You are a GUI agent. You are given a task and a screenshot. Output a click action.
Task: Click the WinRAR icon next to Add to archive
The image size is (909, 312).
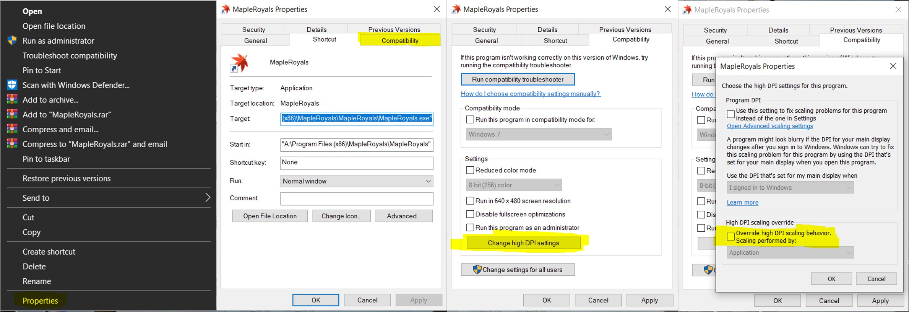coord(12,100)
